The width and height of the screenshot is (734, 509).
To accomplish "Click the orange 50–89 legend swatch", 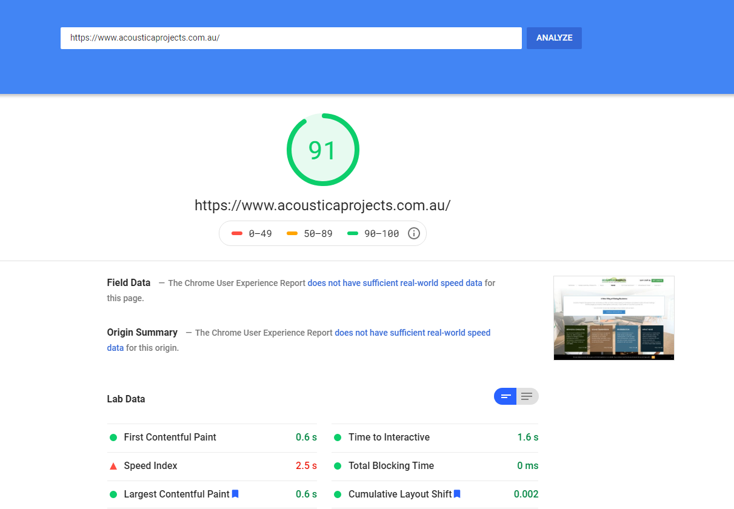I will 292,233.
